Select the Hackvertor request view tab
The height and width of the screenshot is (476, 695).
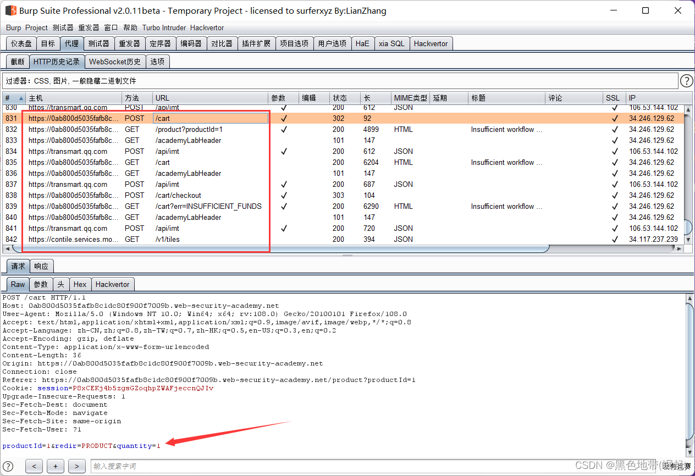pyautogui.click(x=112, y=284)
